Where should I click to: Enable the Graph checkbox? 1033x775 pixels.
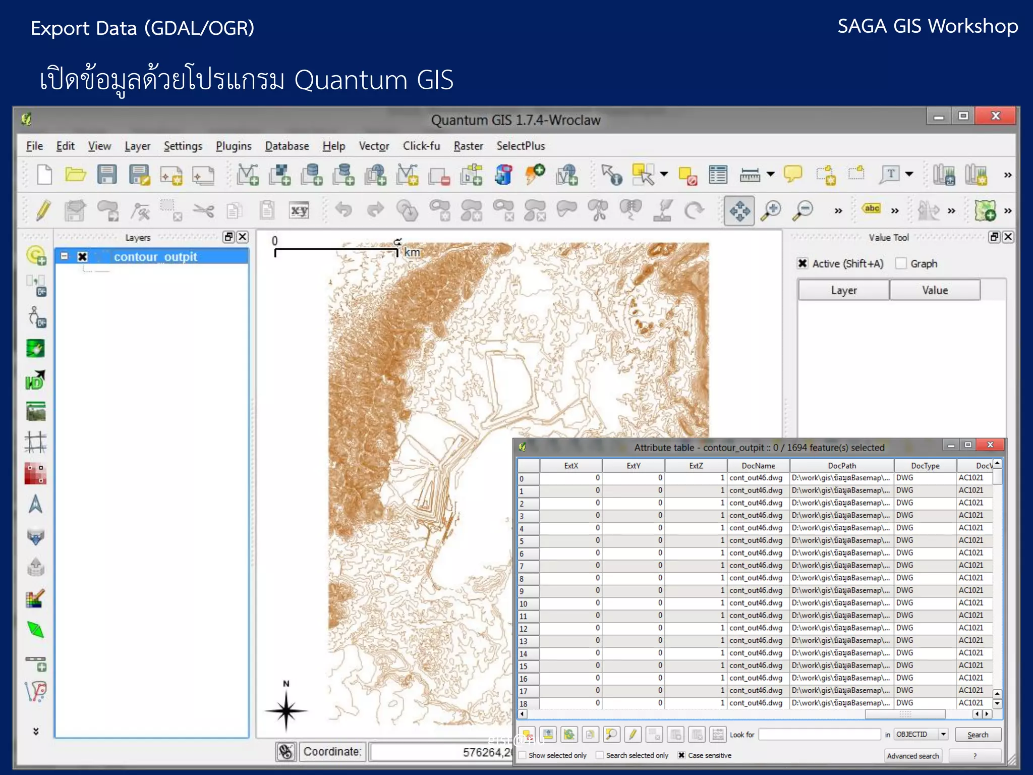[x=901, y=263]
